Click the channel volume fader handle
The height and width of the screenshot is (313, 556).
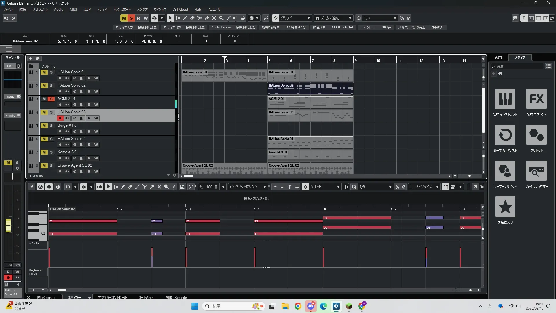[x=8, y=225]
